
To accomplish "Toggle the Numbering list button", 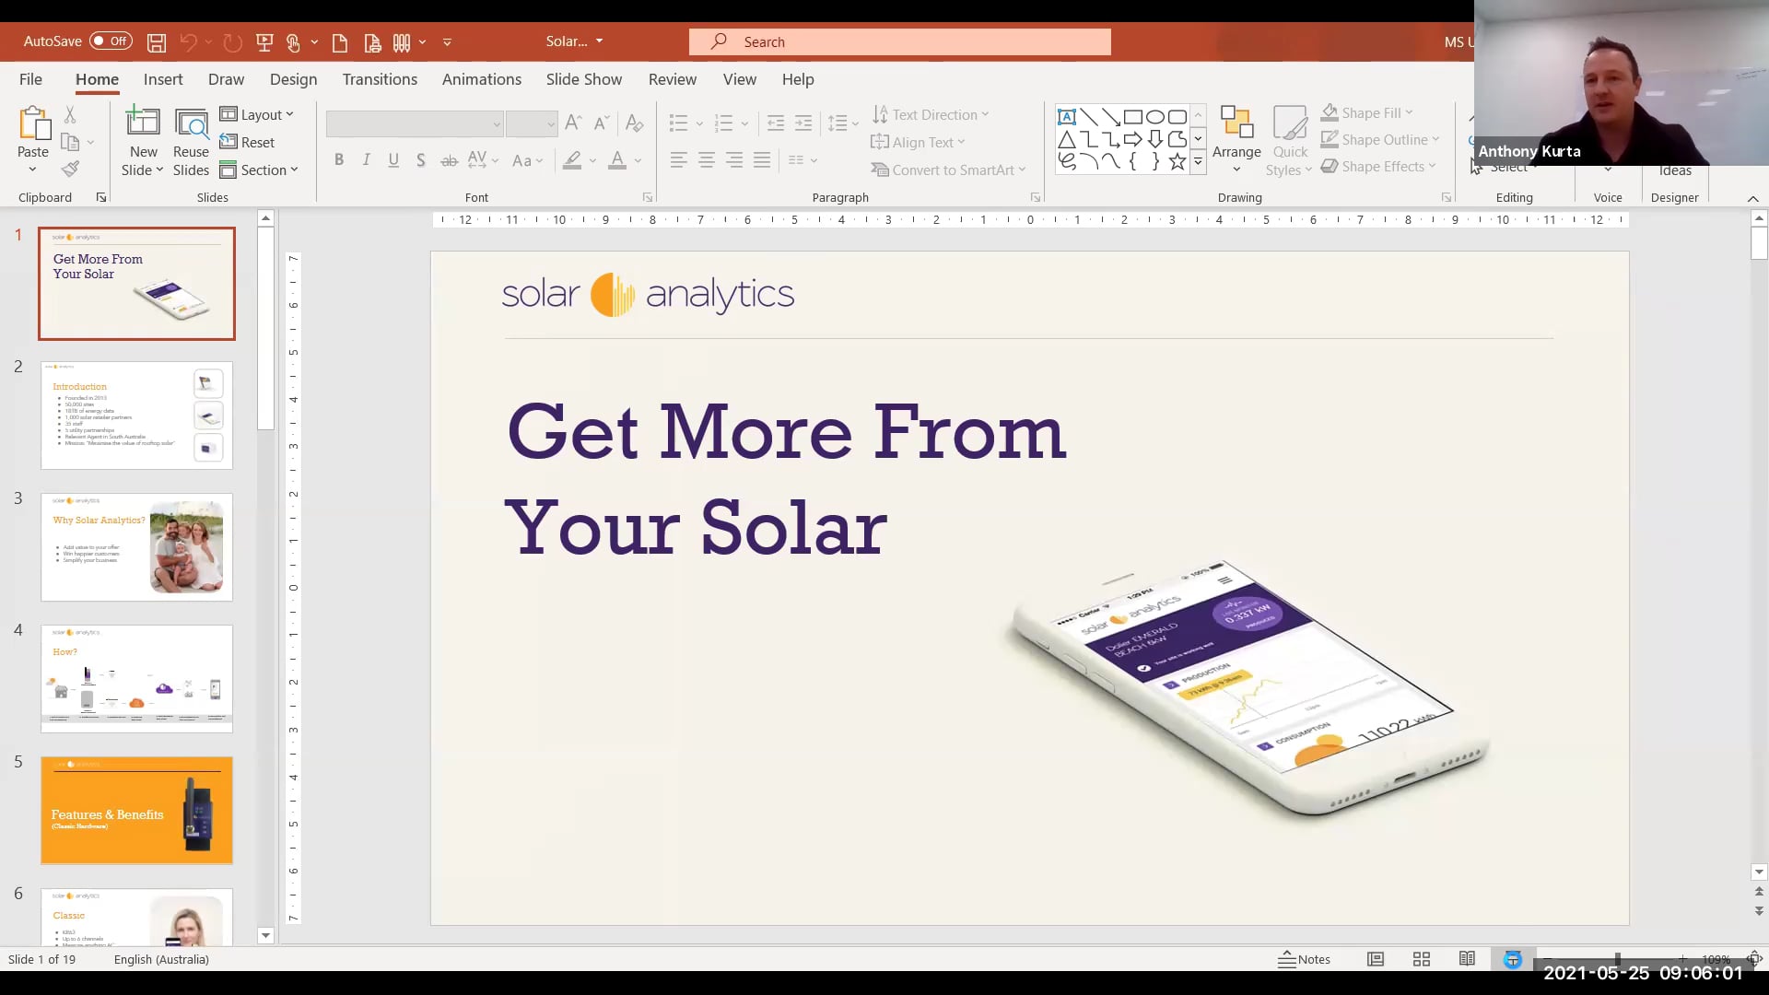I will click(x=724, y=123).
